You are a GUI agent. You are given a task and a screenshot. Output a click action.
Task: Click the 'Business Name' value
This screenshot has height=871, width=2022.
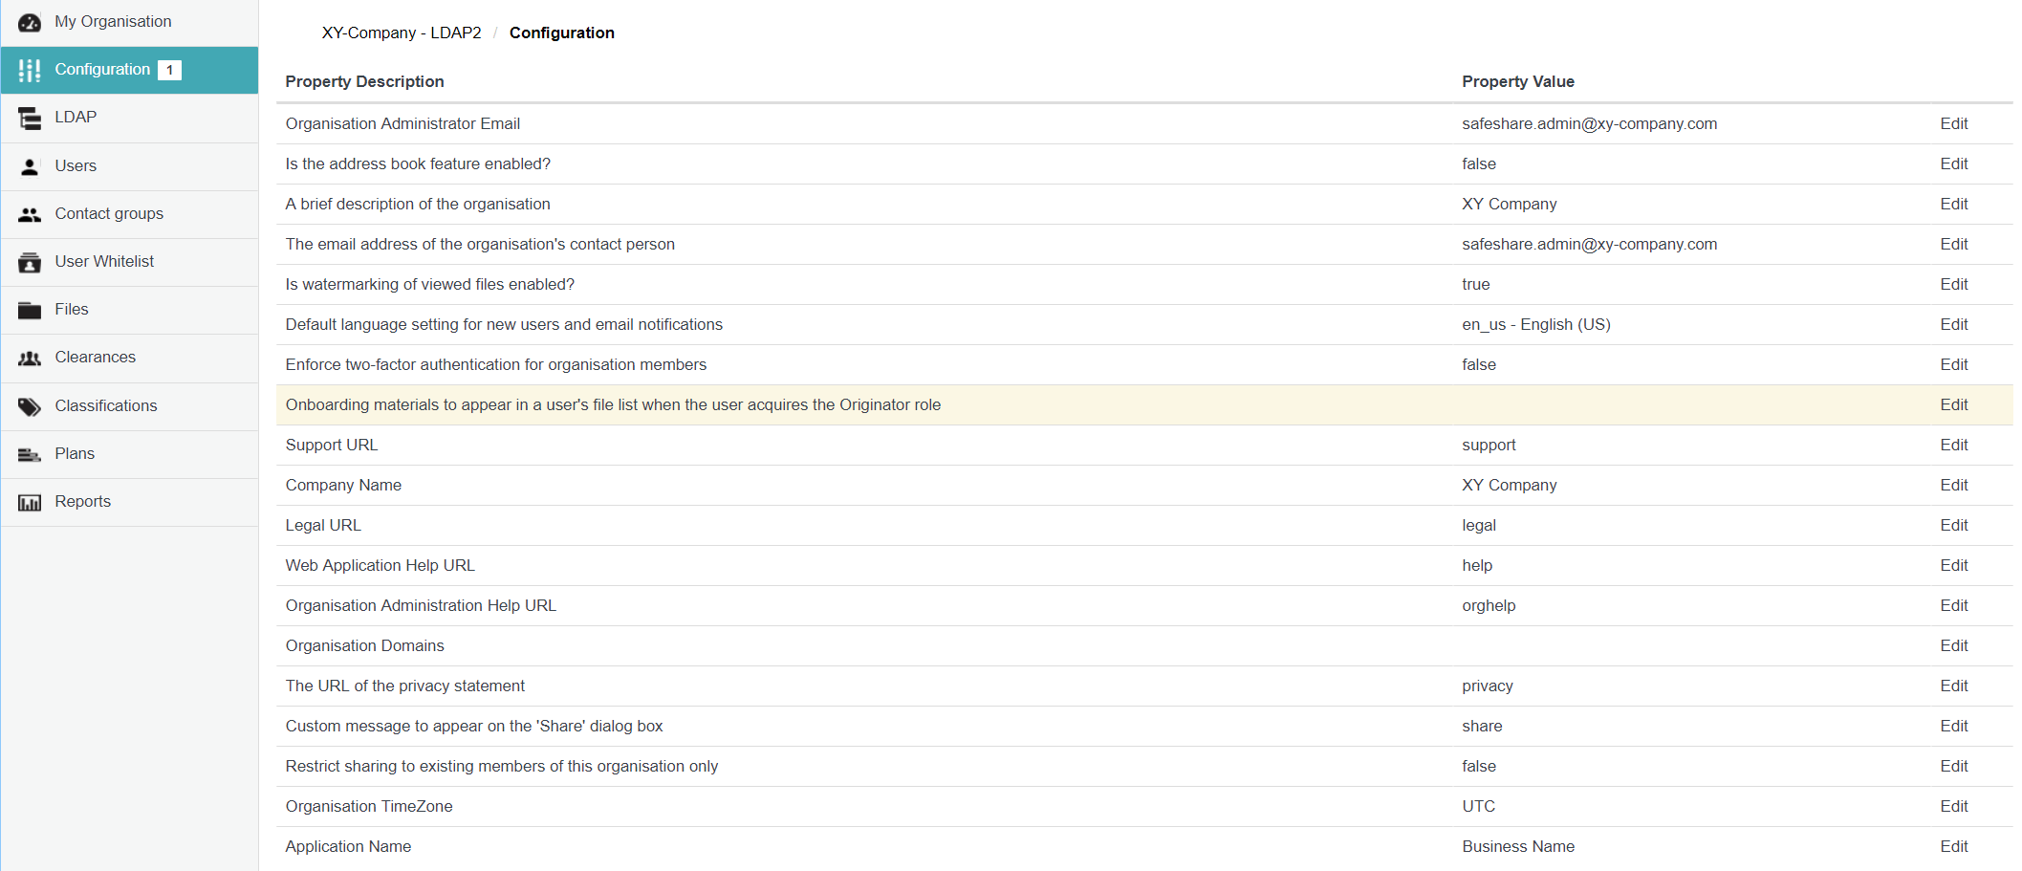1517,846
